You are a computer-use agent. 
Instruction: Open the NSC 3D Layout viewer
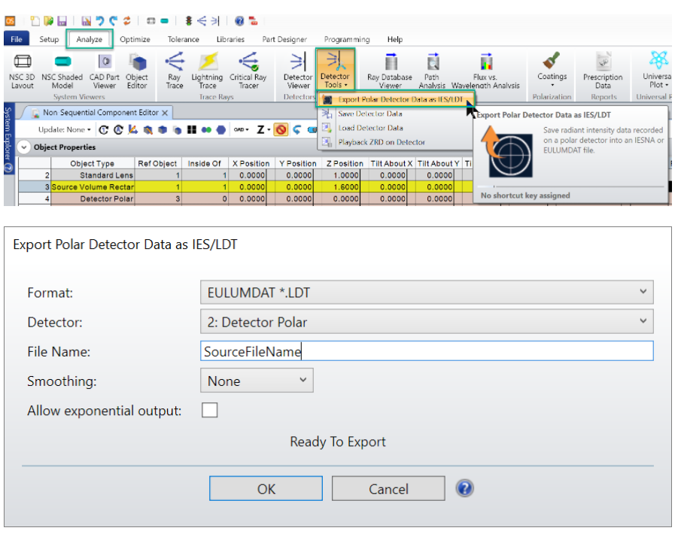22,71
